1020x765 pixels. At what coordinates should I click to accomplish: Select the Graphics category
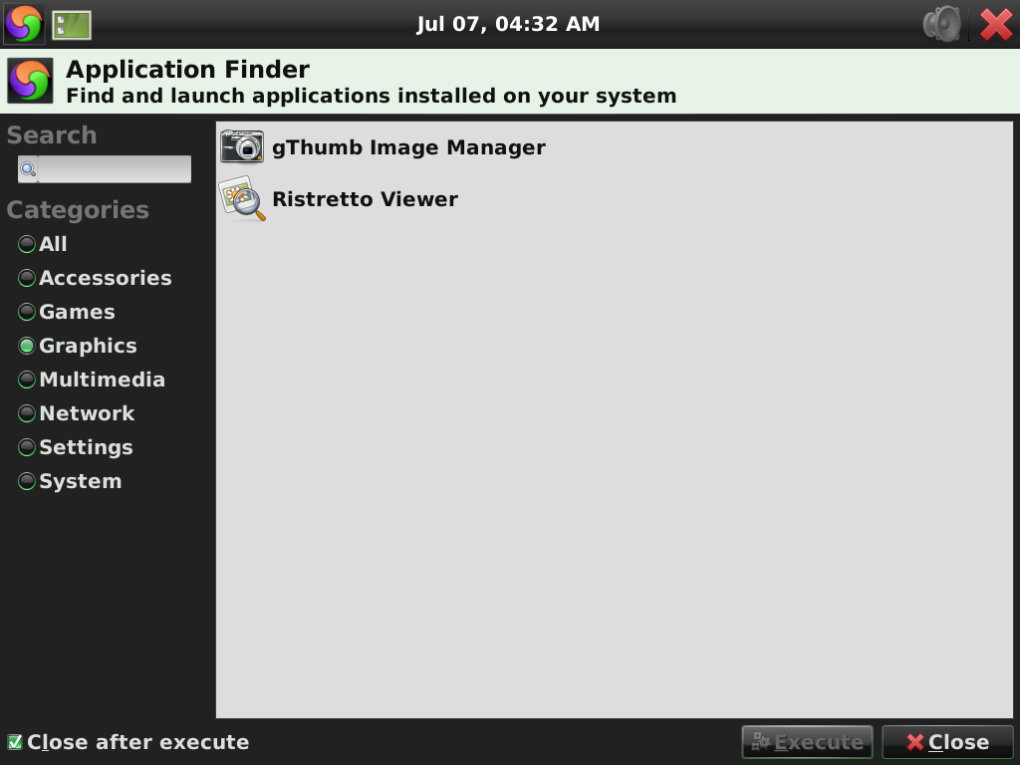pos(27,347)
